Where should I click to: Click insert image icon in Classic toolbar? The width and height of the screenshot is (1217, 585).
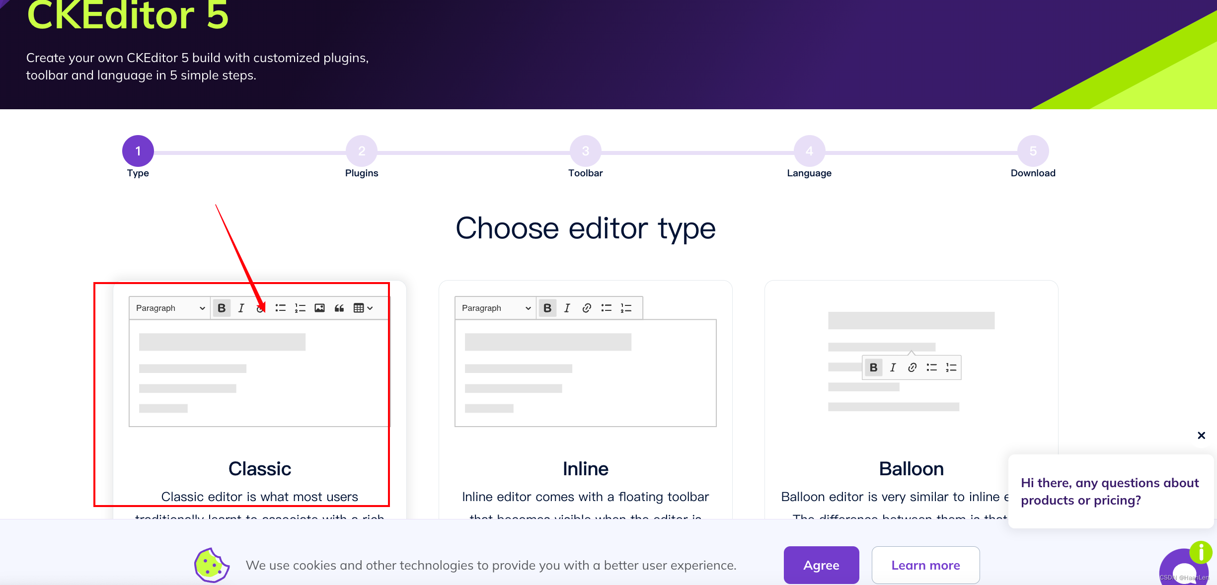319,308
